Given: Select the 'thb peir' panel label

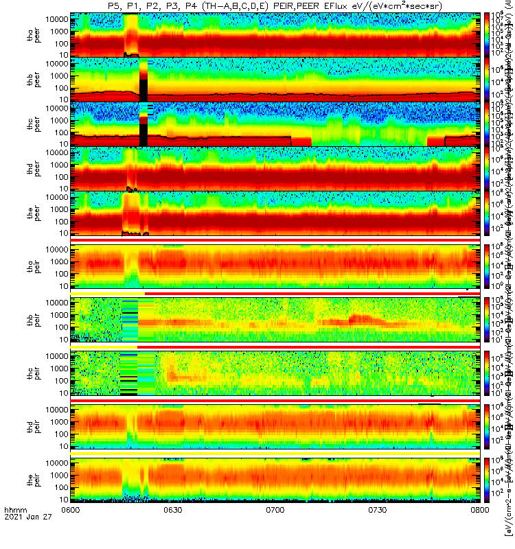Looking at the screenshot, I should click(33, 320).
